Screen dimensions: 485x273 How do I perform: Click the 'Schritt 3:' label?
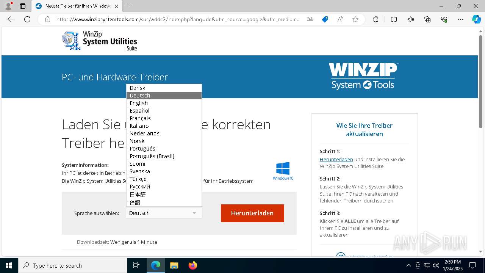click(x=330, y=213)
